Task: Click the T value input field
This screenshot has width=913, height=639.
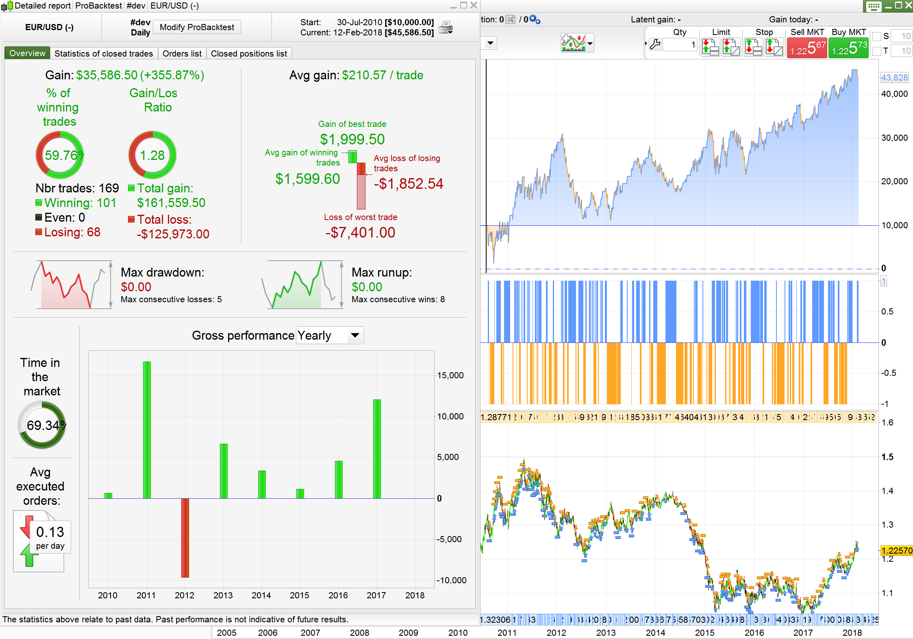Action: 902,51
